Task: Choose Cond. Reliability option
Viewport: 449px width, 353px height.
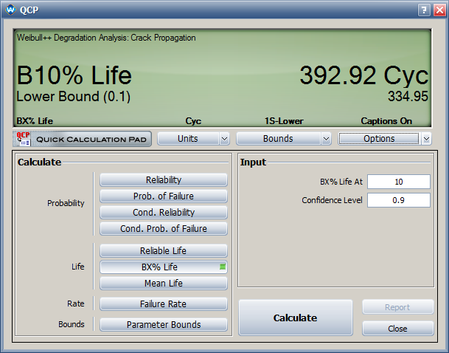Action: pos(164,213)
